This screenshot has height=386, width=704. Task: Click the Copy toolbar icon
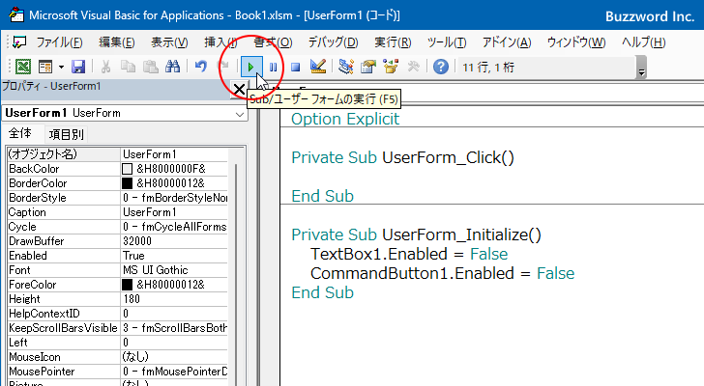pyautogui.click(x=128, y=67)
